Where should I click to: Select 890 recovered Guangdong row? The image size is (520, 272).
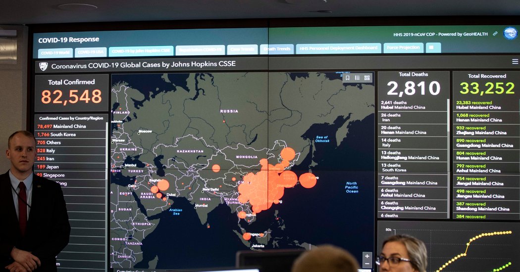coord(486,143)
